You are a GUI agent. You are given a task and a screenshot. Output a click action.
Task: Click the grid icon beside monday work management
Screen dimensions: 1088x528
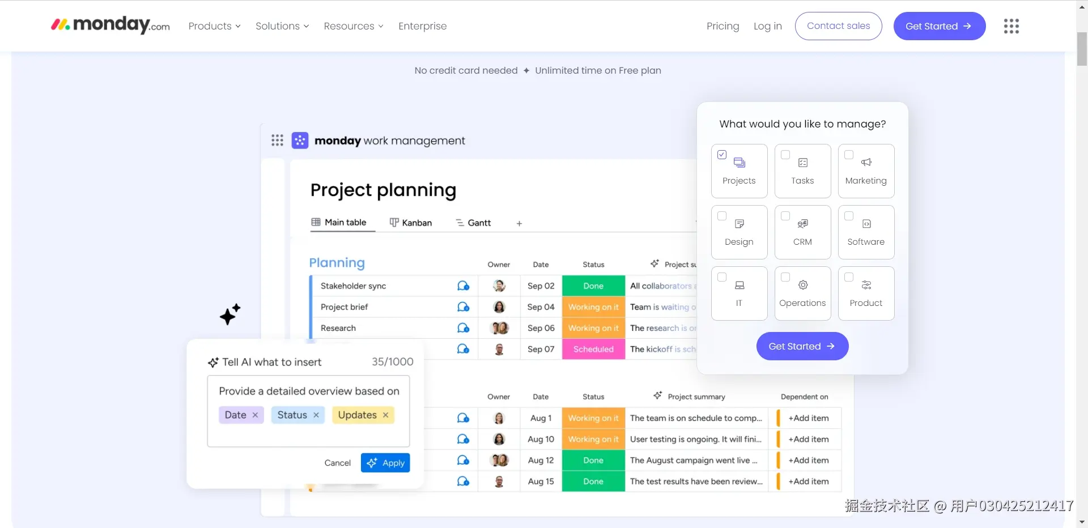pos(277,140)
